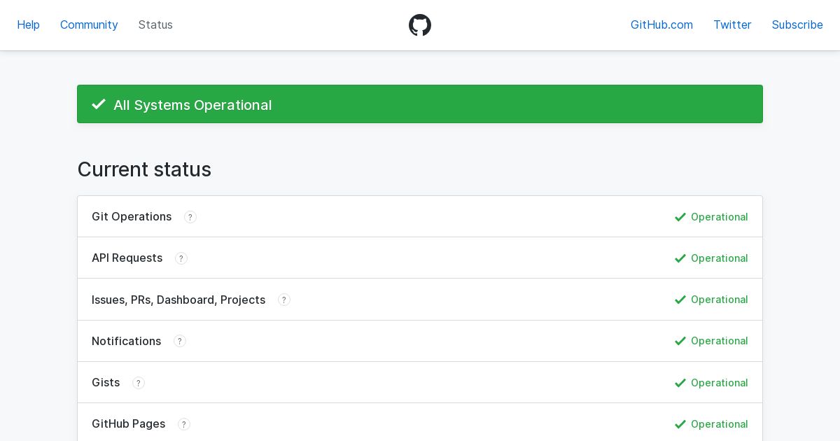This screenshot has height=441, width=840.
Task: Open the Twitter link
Action: [732, 24]
